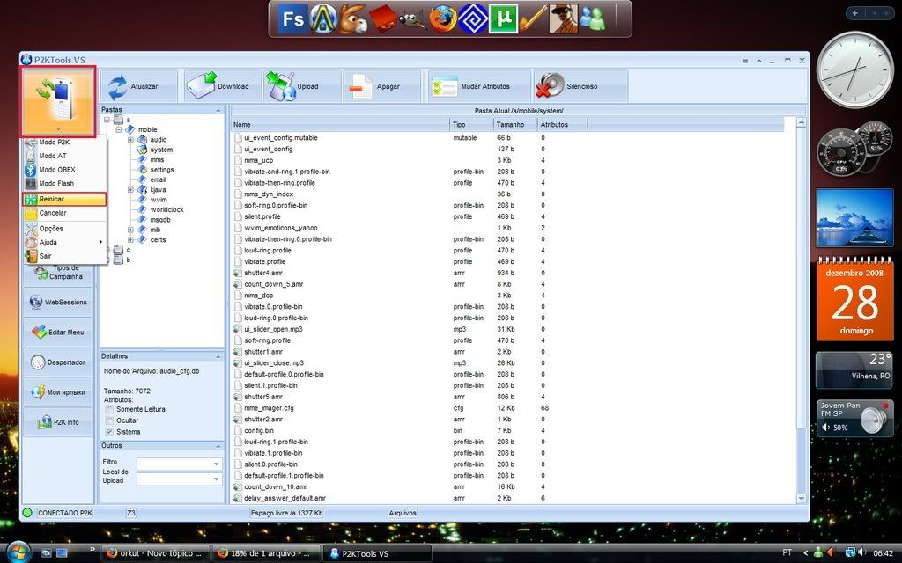This screenshot has height=563, width=902.
Task: Click the Apagar delete toolbar button
Action: 381,87
